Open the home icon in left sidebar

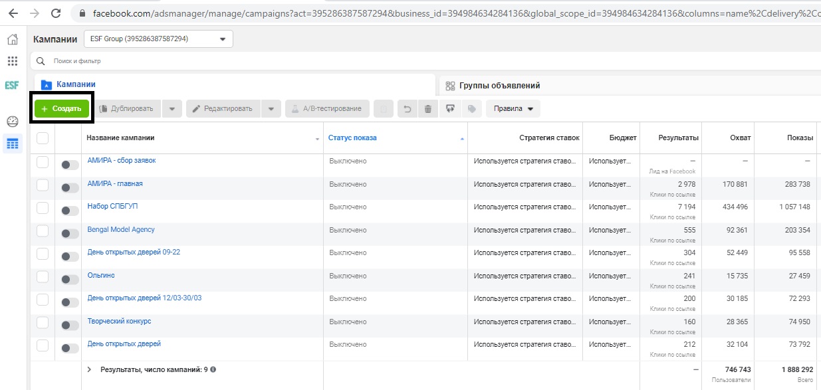click(x=12, y=39)
